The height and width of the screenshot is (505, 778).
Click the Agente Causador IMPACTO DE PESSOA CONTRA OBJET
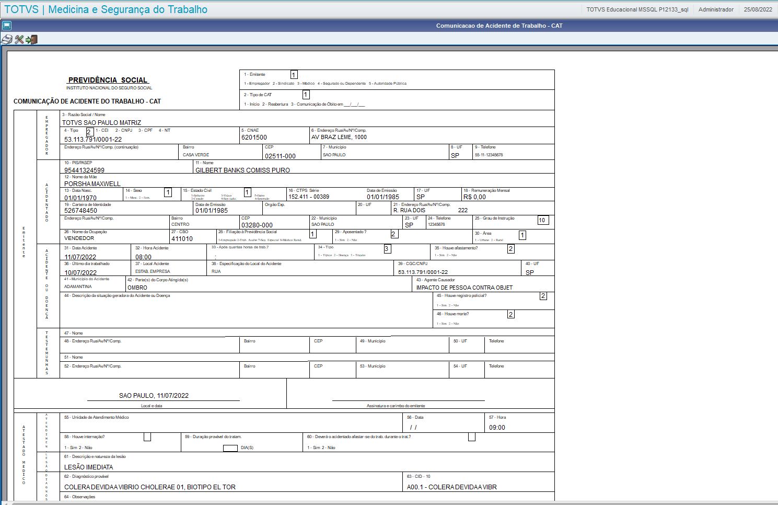click(465, 288)
